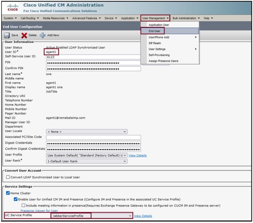The height and width of the screenshot is (223, 253).
Task: Click the agent1 User ID value
Action: [x=51, y=52]
